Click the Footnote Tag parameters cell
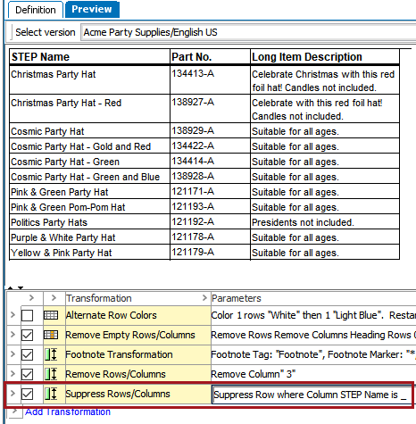416x424 pixels. tap(313, 354)
